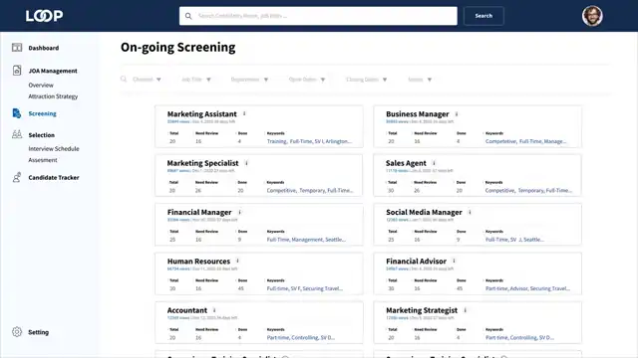The image size is (638, 358).
Task: Open Candidate Tracker
Action: click(x=54, y=177)
